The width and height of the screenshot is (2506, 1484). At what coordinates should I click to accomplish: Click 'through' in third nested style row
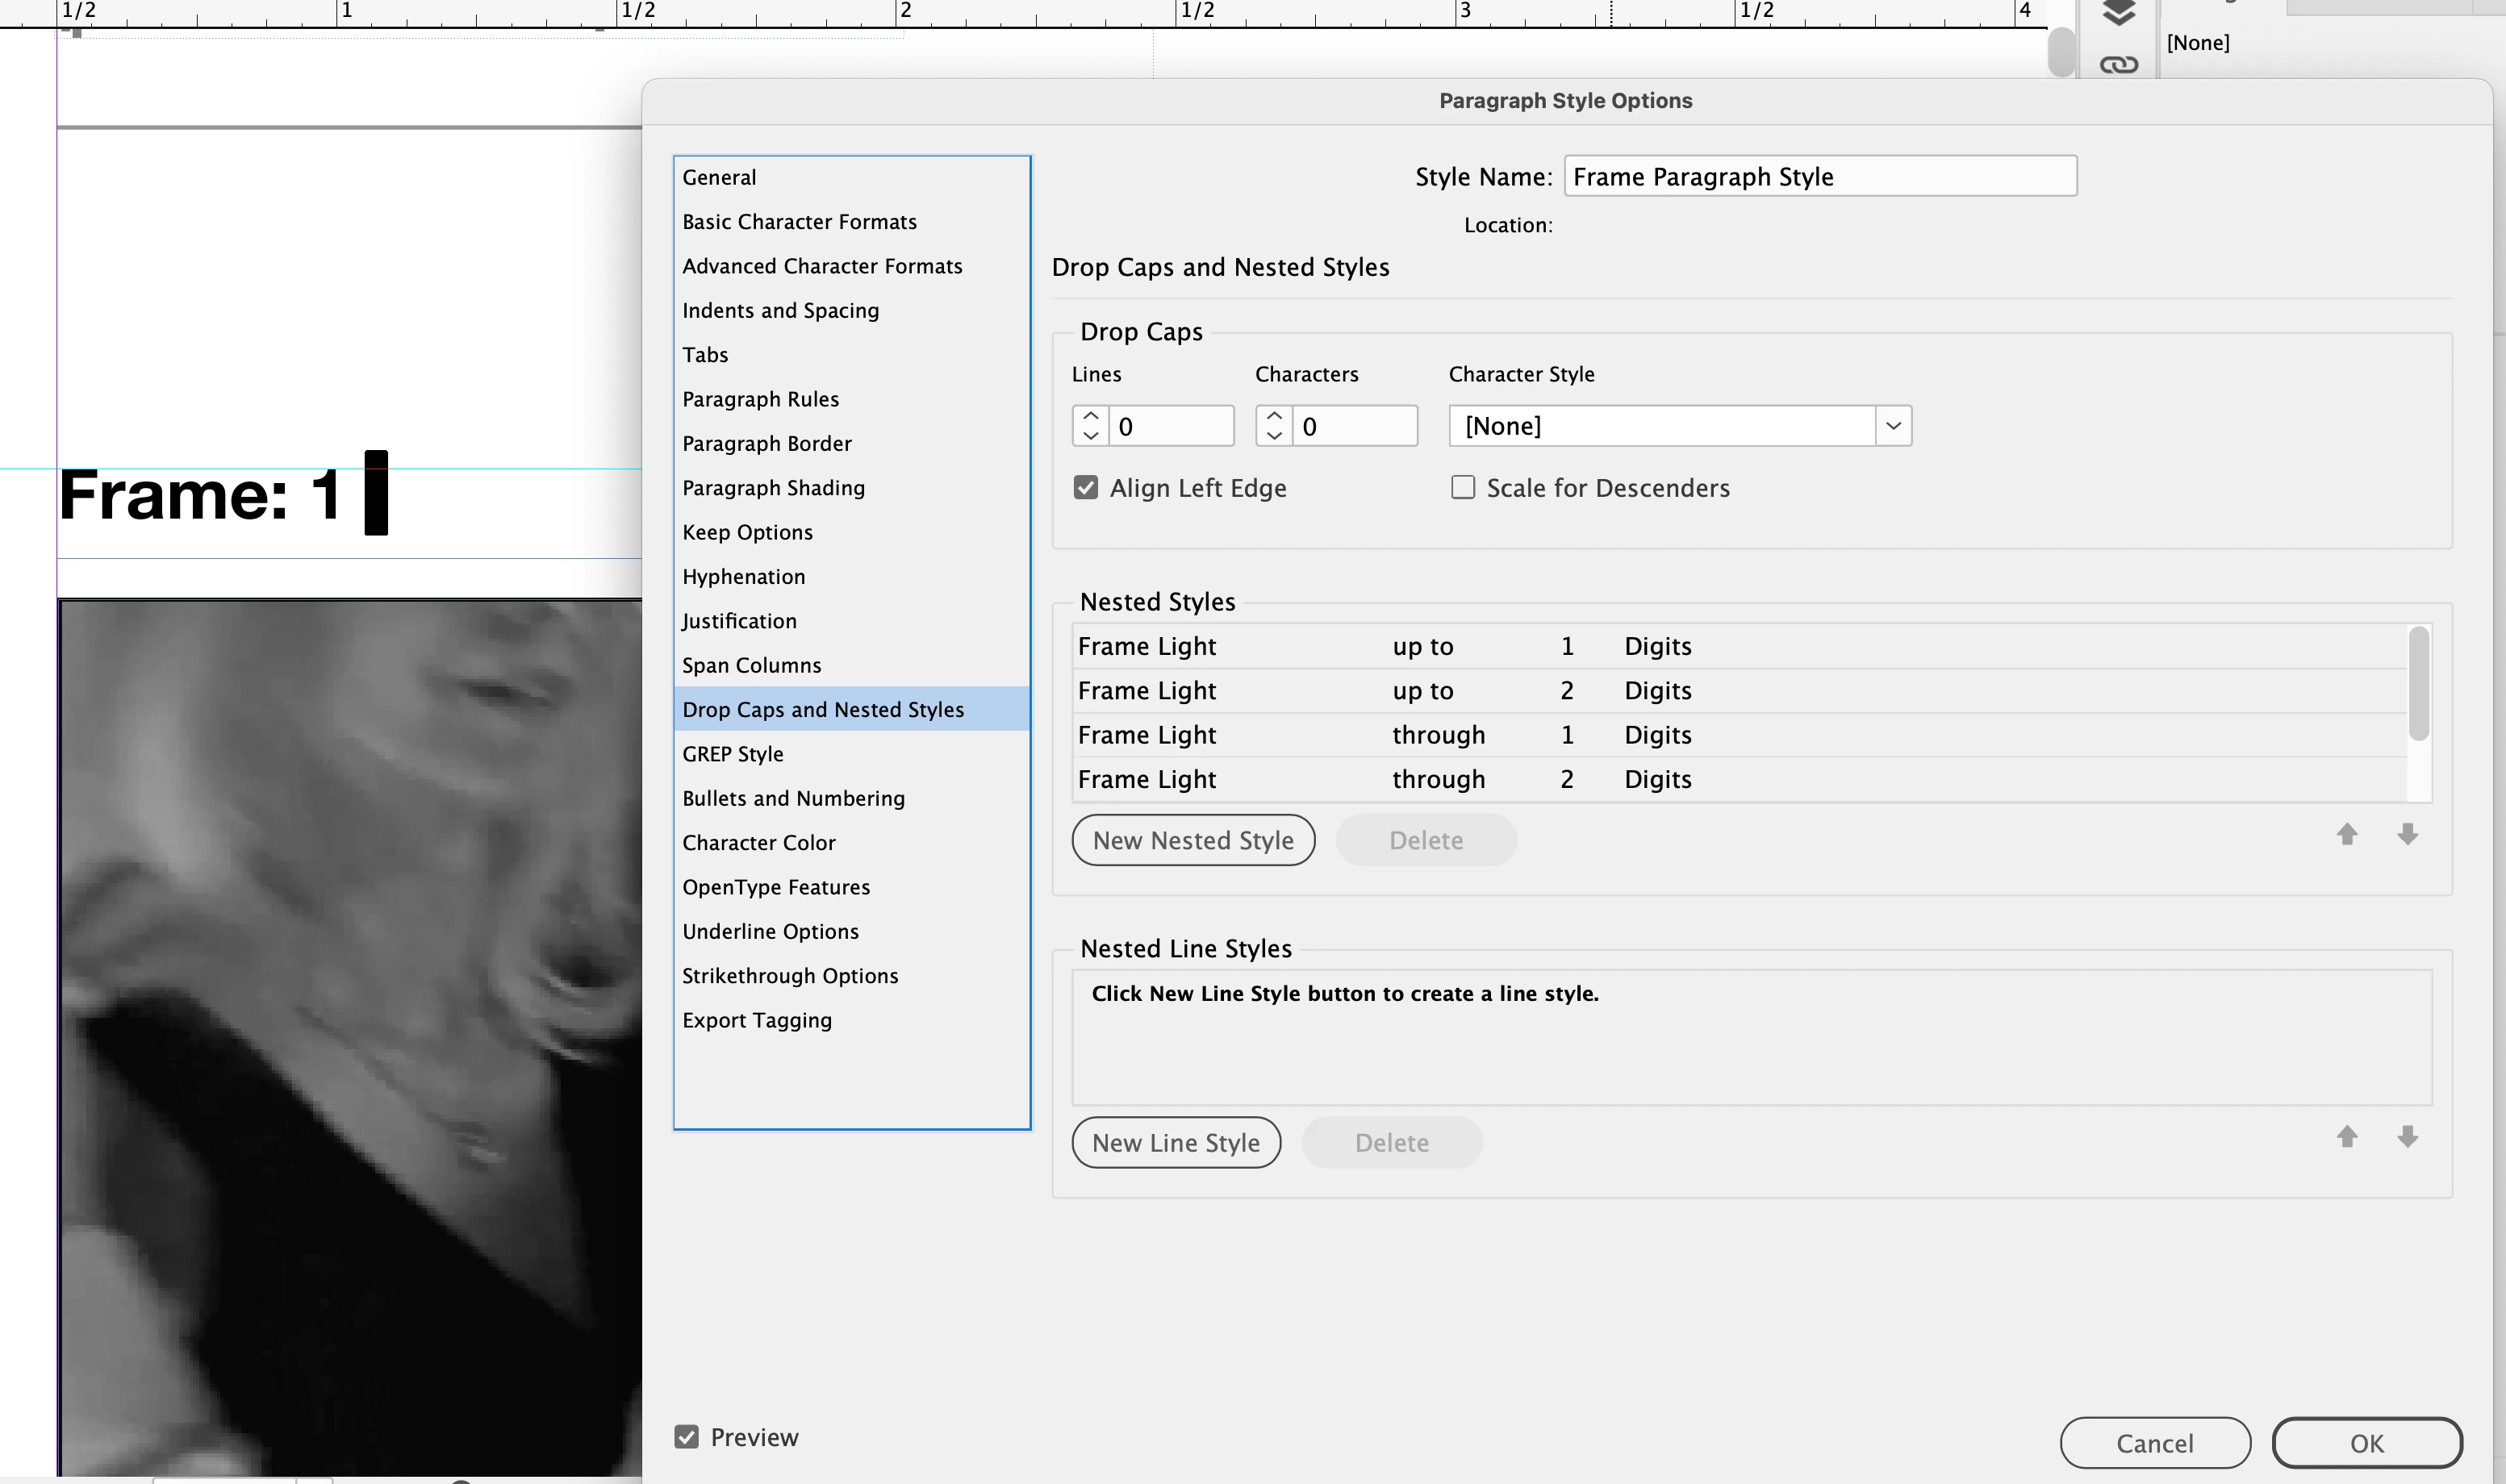(1438, 735)
